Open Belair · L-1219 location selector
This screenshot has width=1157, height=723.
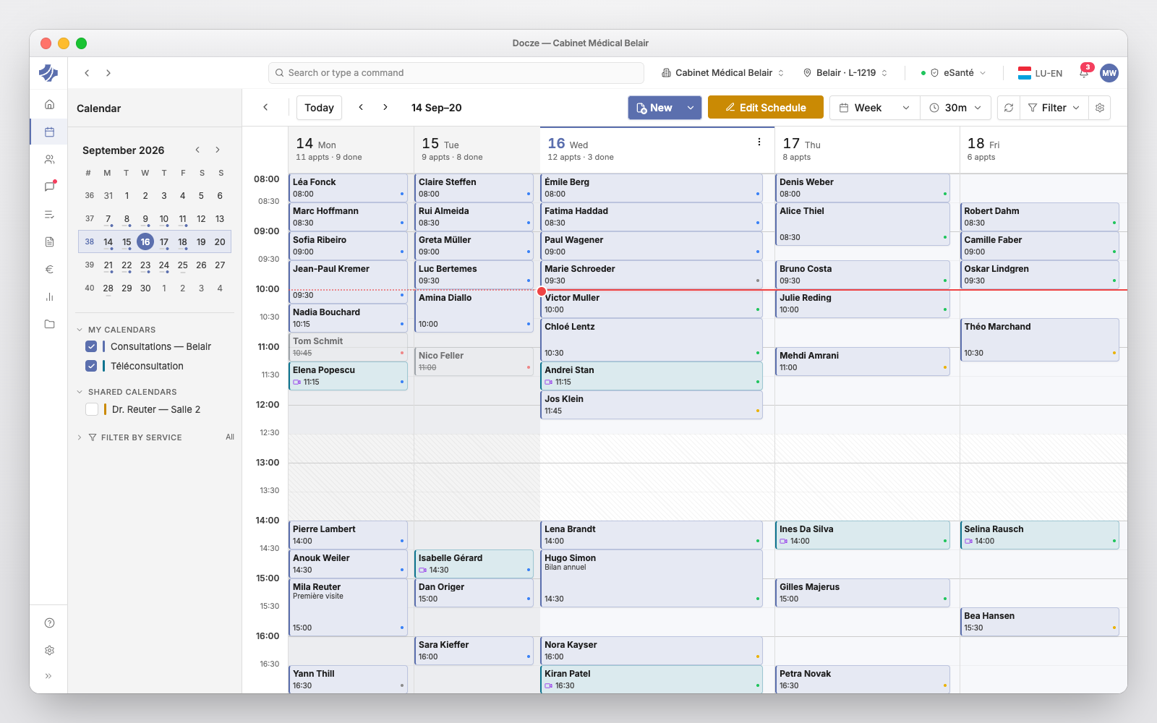[845, 73]
